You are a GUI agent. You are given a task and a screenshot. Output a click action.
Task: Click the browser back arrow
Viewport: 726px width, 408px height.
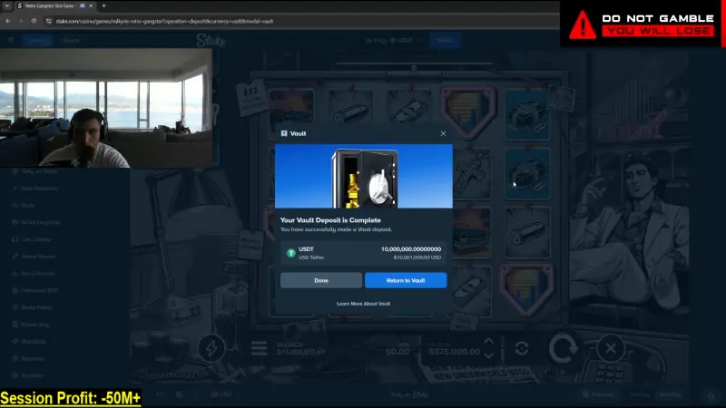(x=8, y=21)
